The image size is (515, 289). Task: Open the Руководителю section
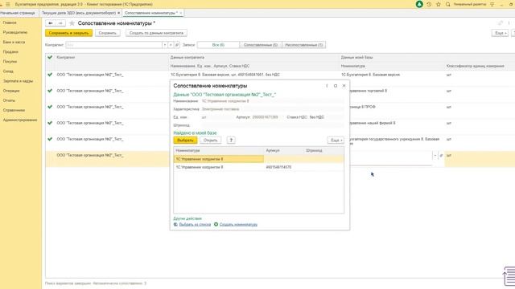click(x=15, y=32)
